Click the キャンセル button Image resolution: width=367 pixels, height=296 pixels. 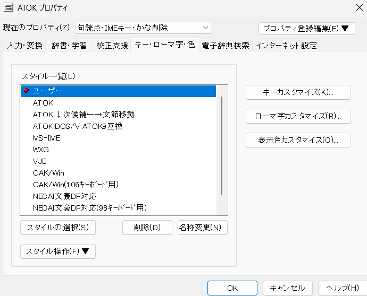pos(288,288)
